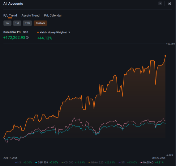Click the +50.78% axis label
Screen dimensions: 176x166
(171, 44)
